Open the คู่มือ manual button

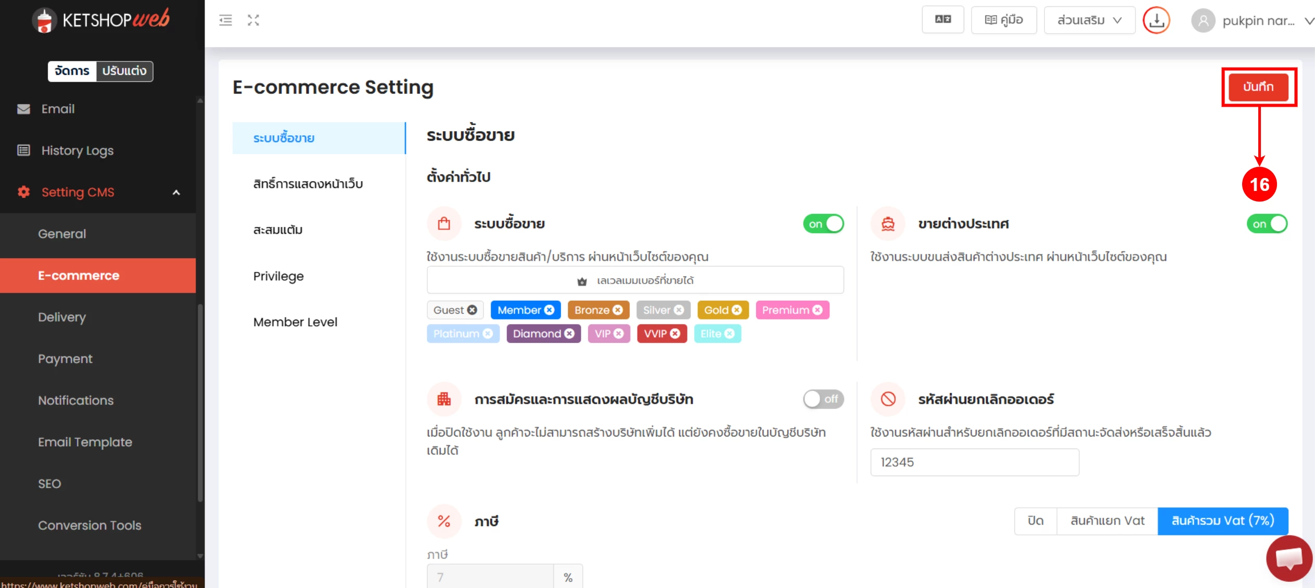[1004, 20]
